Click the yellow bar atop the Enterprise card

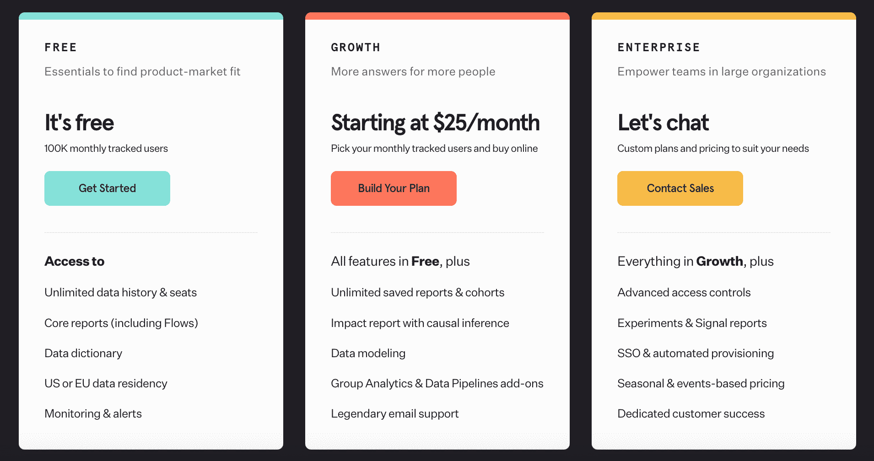(x=724, y=16)
